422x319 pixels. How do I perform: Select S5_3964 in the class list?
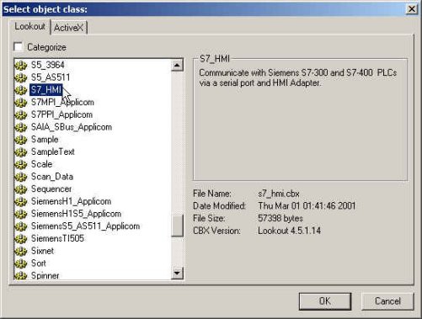pyautogui.click(x=48, y=65)
